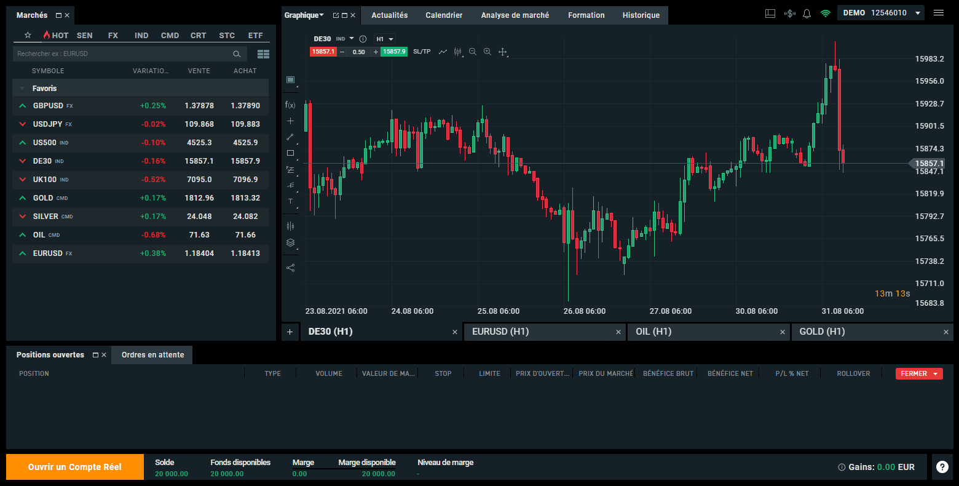Open the Calendrier tab

pyautogui.click(x=444, y=15)
